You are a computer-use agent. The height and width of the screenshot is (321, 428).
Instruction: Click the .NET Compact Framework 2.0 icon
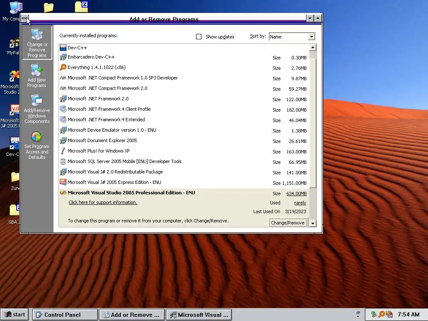tap(63, 88)
